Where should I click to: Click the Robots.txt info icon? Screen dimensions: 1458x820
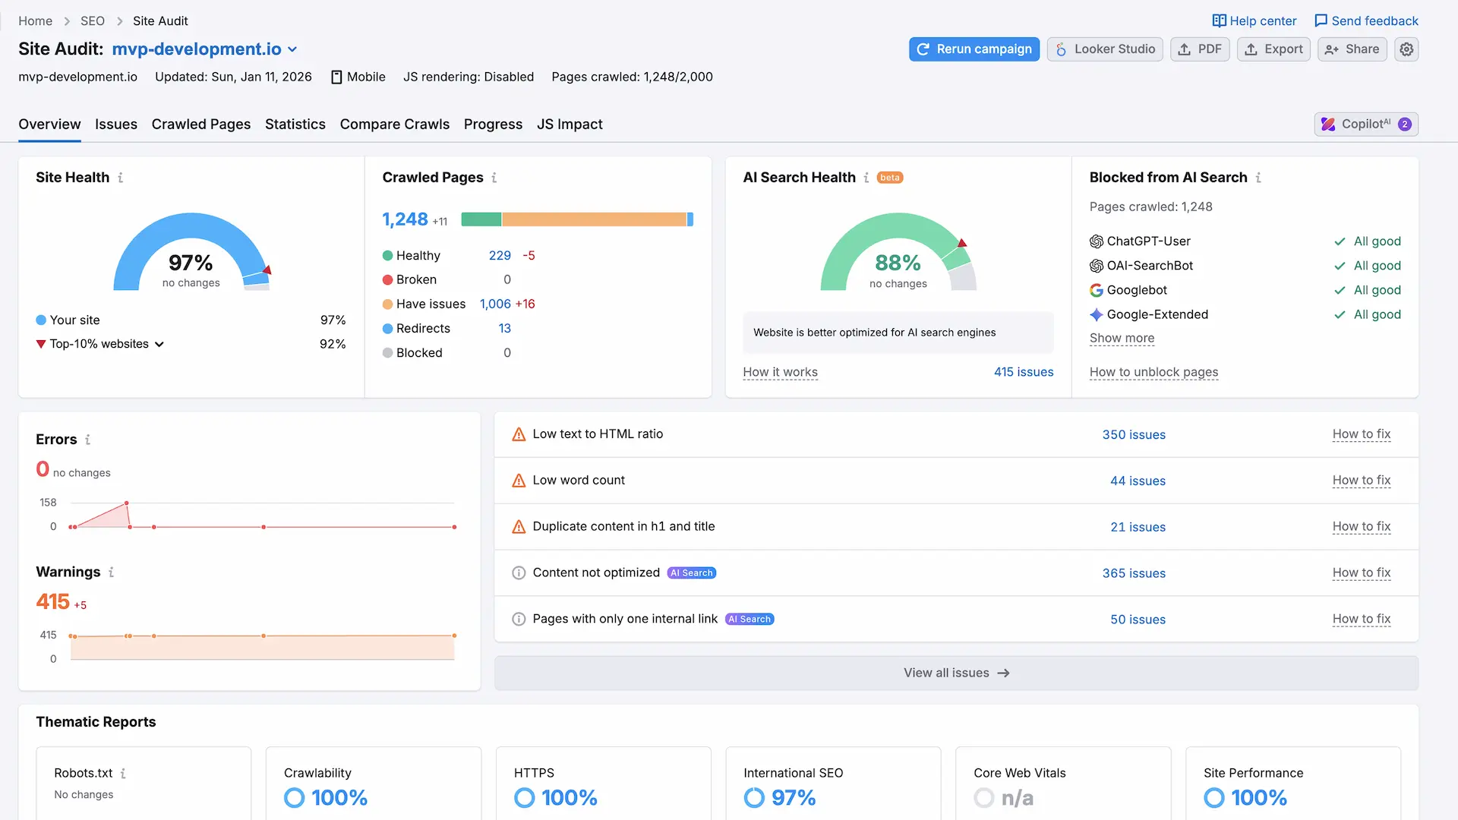click(x=123, y=773)
